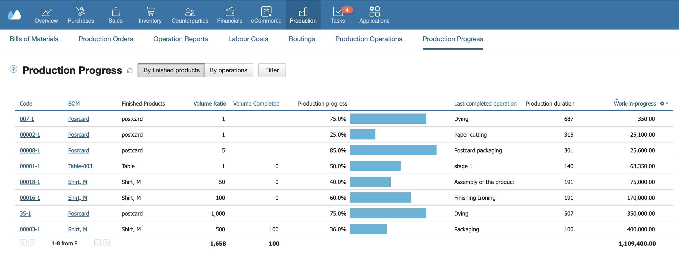The width and height of the screenshot is (679, 255).
Task: Open Tasks with the notification badge
Action: (x=338, y=12)
